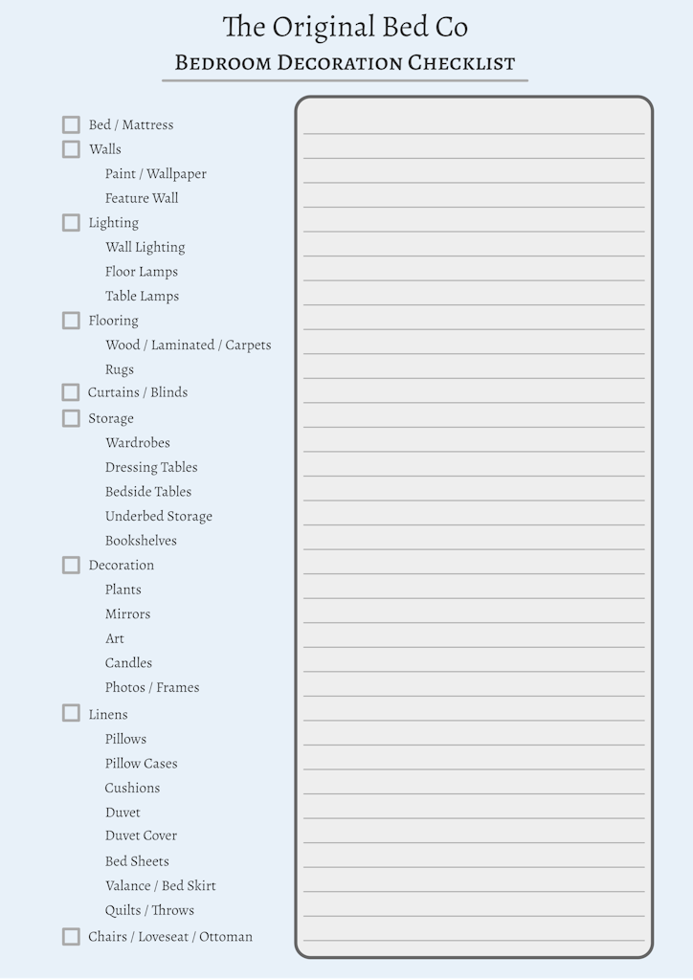Select the Photos / Frames label
This screenshot has height=980, width=693.
click(152, 688)
